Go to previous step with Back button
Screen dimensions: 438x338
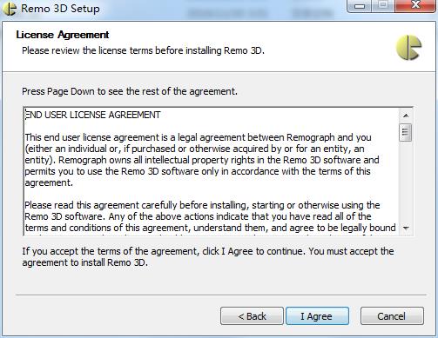[x=252, y=316]
